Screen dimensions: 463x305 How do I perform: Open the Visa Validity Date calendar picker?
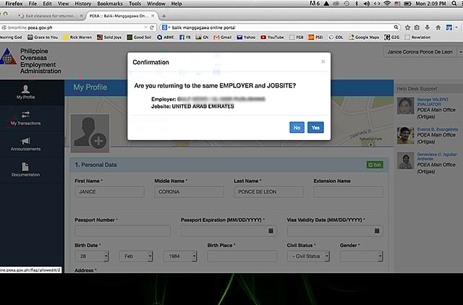tap(376, 231)
